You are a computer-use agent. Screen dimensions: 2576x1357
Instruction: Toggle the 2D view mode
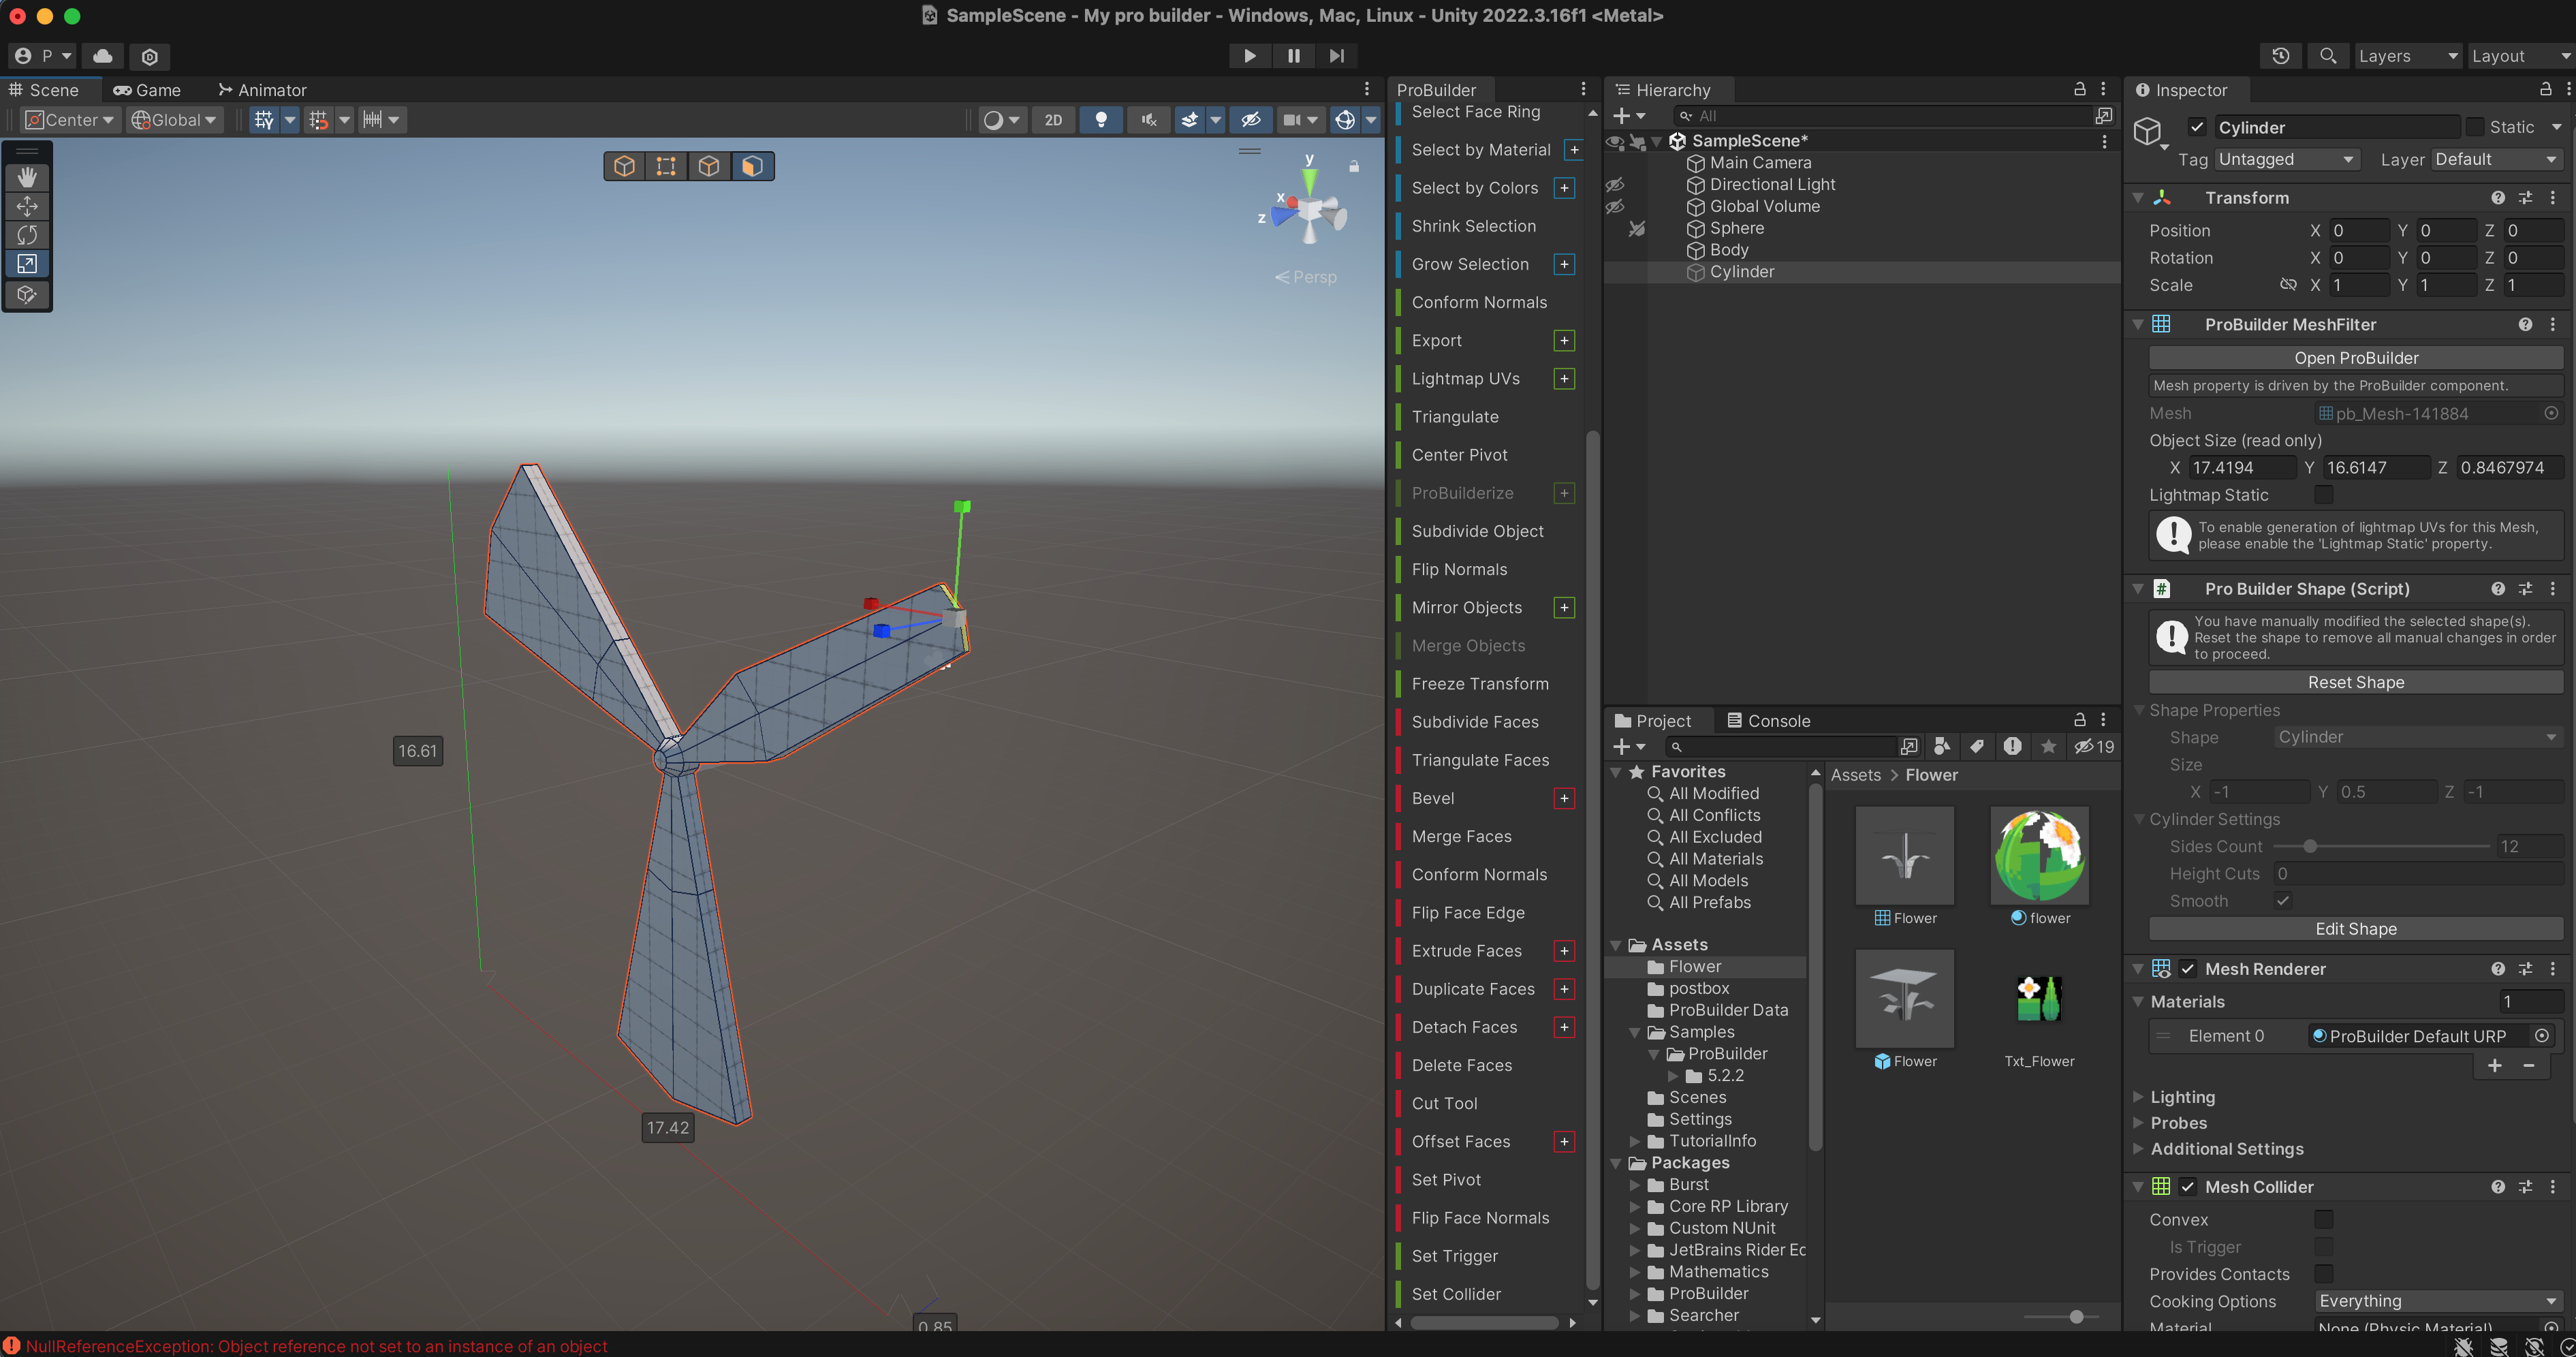(x=1053, y=120)
